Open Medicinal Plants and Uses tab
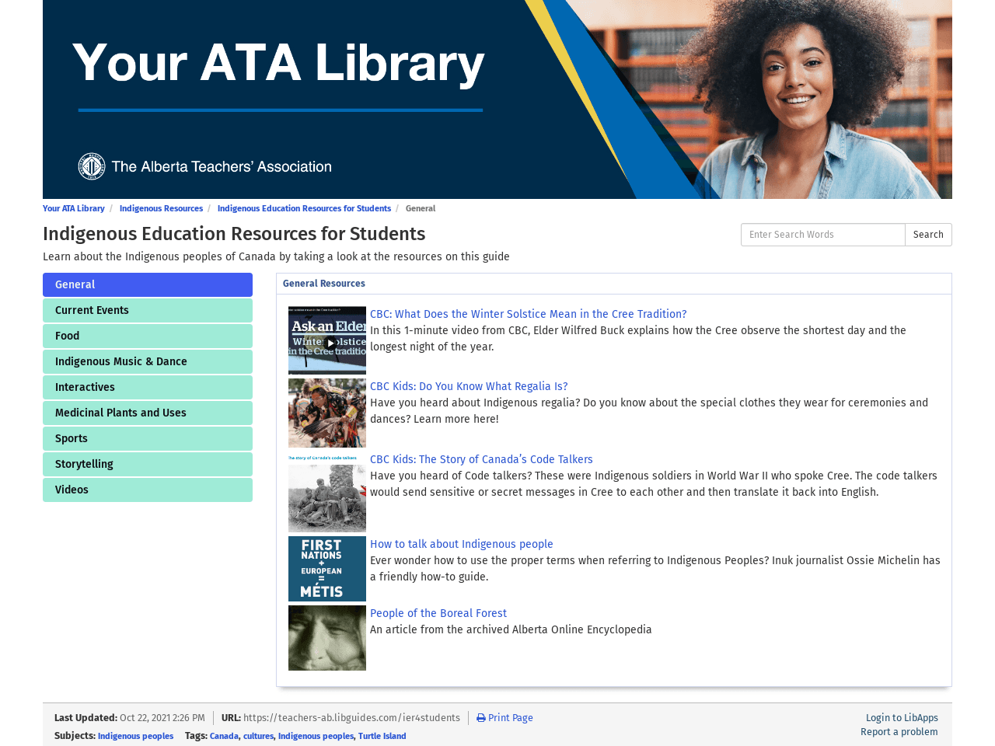The image size is (995, 746). (148, 413)
